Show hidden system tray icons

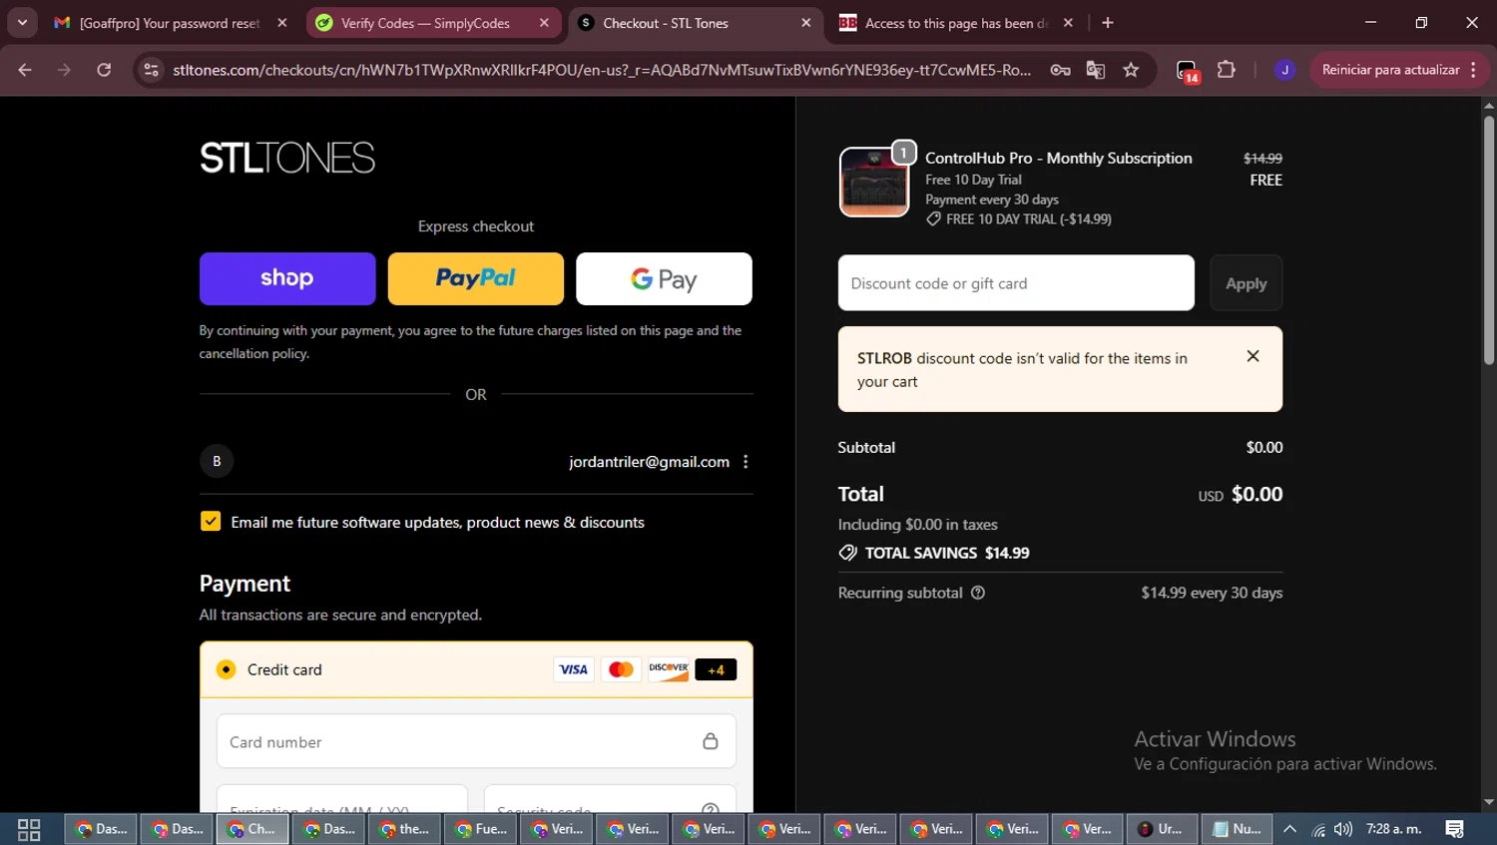click(1289, 829)
